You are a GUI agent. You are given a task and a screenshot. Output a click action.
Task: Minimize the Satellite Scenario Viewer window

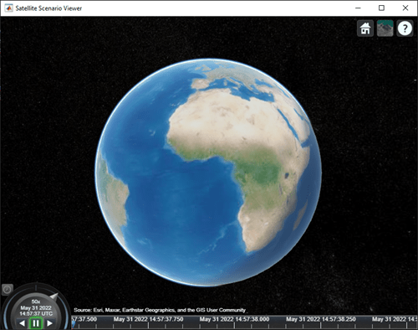[358, 8]
